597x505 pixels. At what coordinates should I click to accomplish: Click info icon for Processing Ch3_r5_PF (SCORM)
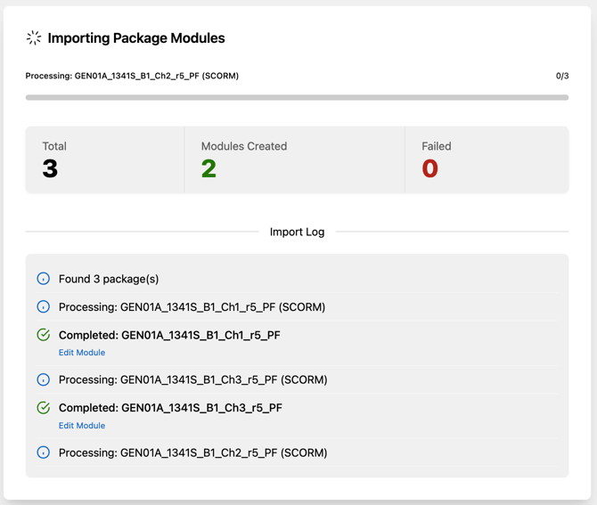coord(44,379)
